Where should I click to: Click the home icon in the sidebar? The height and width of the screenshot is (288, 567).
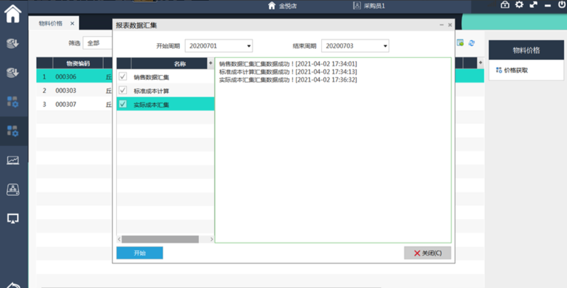click(13, 14)
